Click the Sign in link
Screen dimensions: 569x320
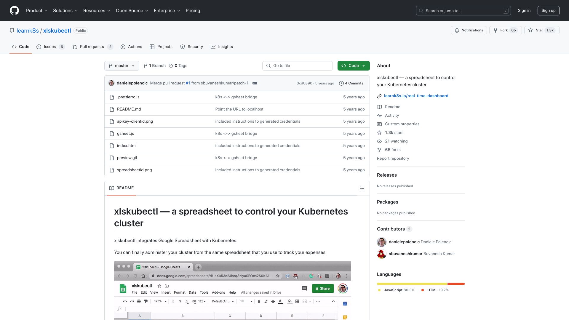point(524,11)
